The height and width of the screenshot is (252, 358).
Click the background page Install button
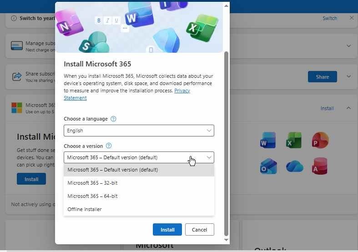pos(31,179)
